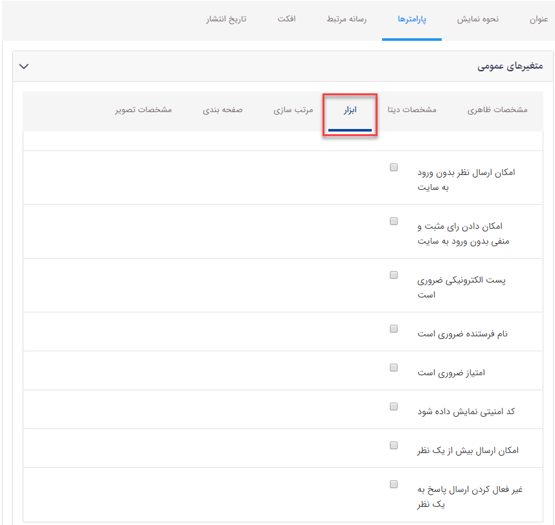
Task: Switch to the عنوان tab
Action: [x=539, y=19]
